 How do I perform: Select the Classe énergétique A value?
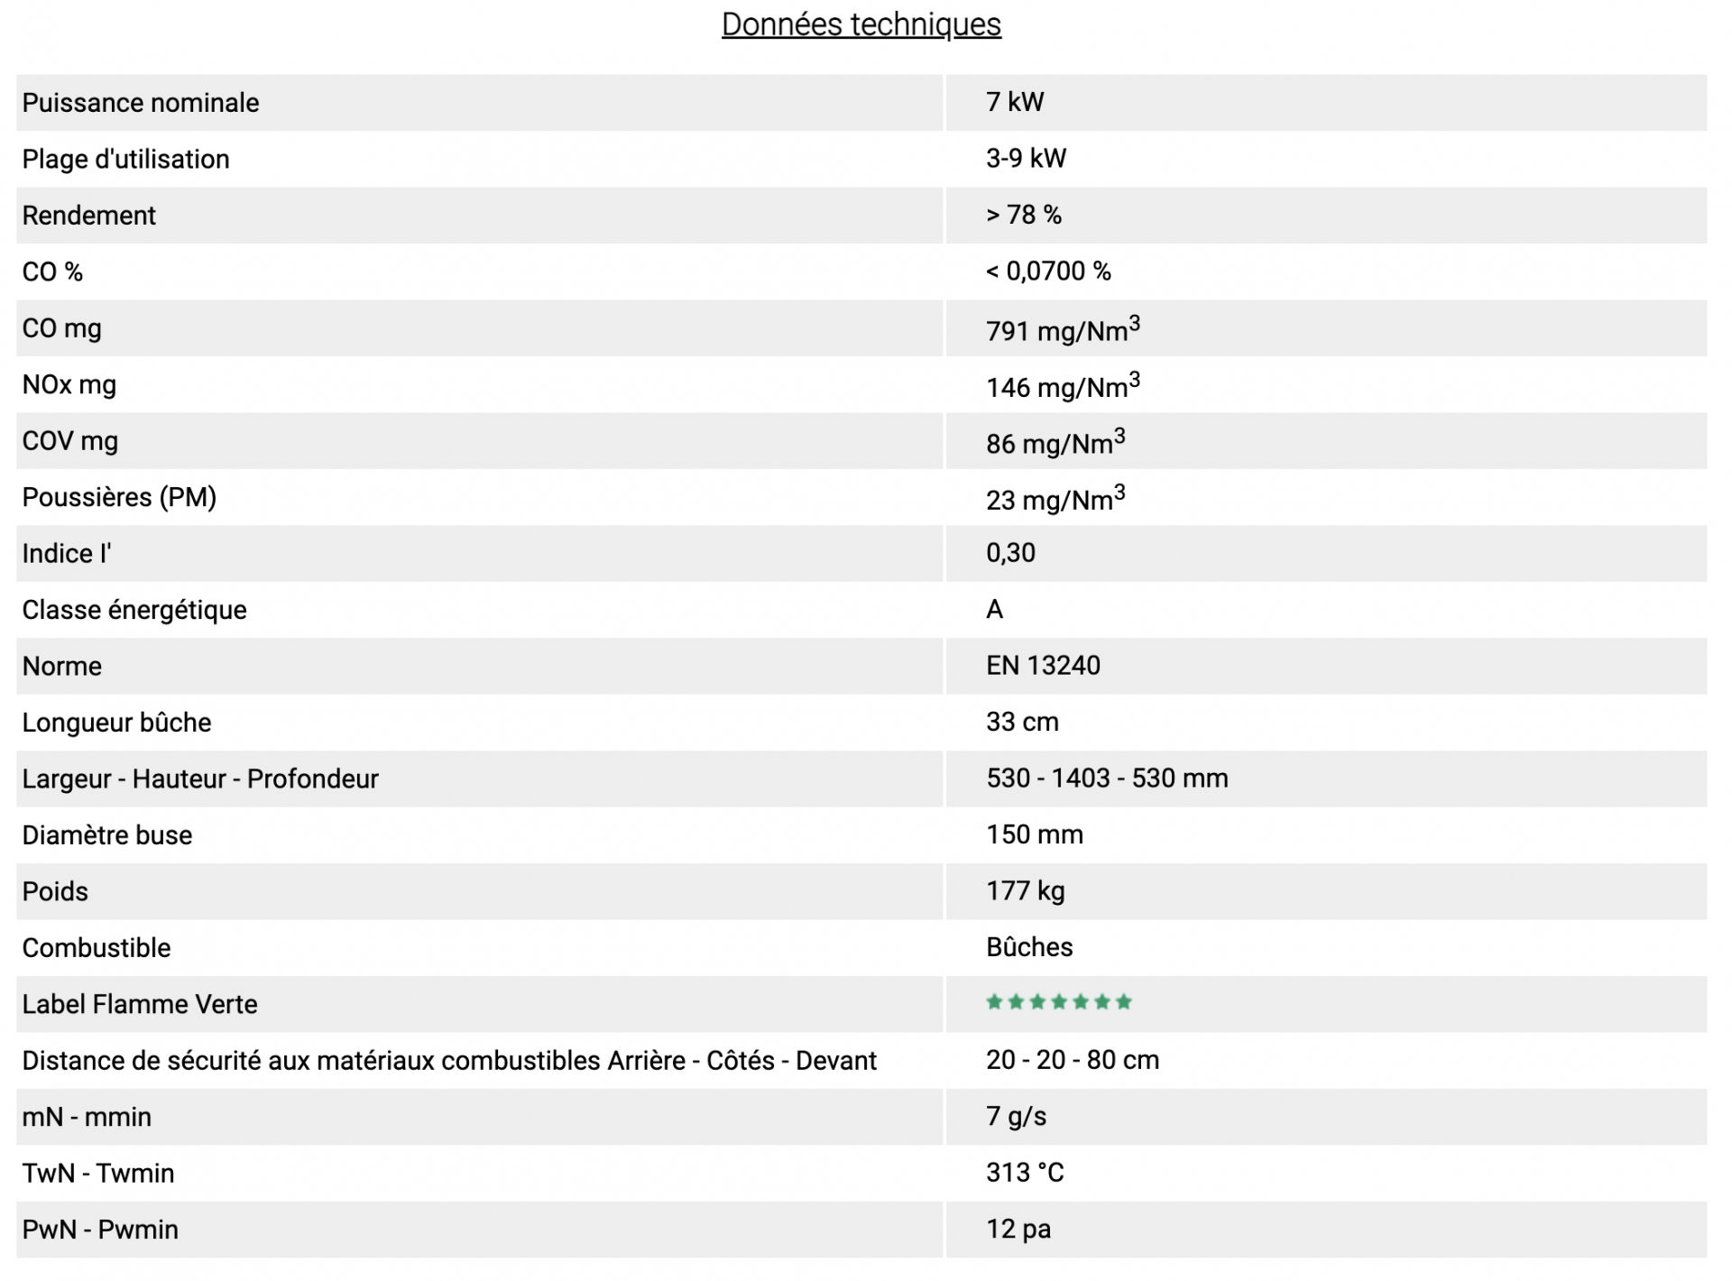(x=994, y=610)
